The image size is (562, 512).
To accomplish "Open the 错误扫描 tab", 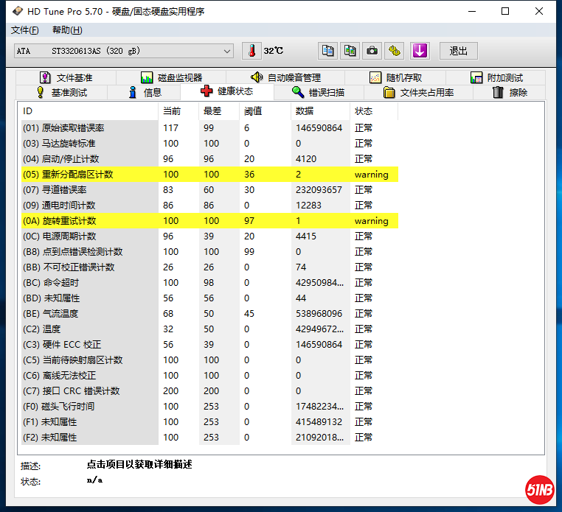I will tap(318, 92).
